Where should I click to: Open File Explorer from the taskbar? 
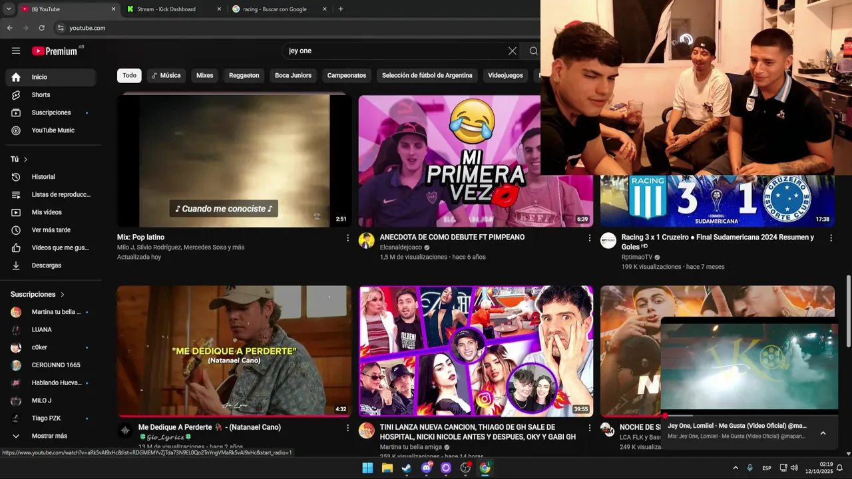pyautogui.click(x=387, y=468)
